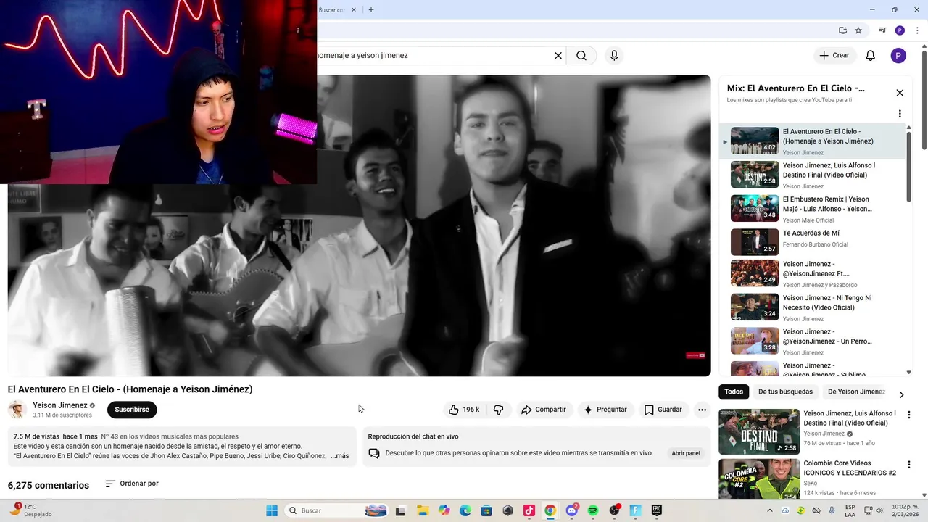
Task: Click the taskbar Buscar search box
Action: click(x=338, y=510)
